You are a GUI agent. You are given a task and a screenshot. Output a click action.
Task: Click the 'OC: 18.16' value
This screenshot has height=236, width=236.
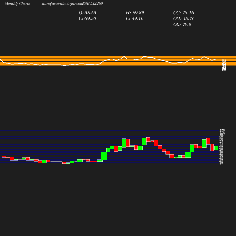(184, 13)
